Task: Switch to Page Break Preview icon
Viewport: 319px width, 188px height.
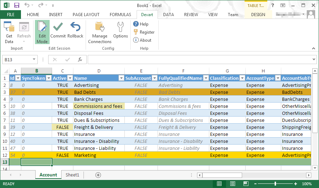Action: [246, 184]
